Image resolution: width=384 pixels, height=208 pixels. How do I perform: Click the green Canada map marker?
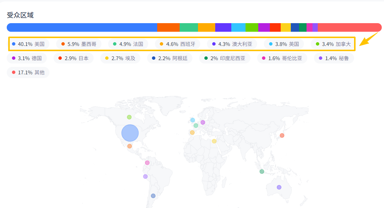(129, 117)
